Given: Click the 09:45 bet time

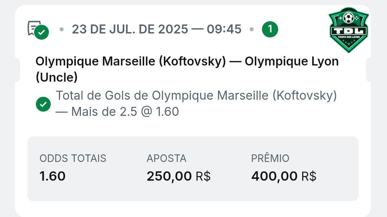Looking at the screenshot, I should 224,29.
